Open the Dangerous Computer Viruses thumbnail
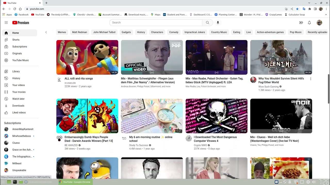Image resolution: width=330 pixels, height=185 pixels. click(x=217, y=116)
